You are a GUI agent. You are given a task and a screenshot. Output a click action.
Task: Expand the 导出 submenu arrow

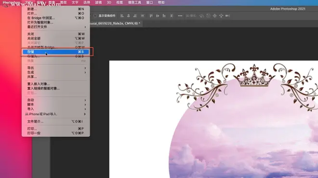[x=85, y=68]
